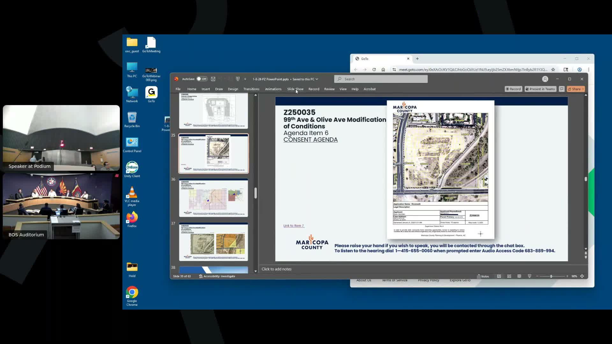Adjust the zoom slider handle
Image resolution: width=612 pixels, height=344 pixels.
pos(551,276)
